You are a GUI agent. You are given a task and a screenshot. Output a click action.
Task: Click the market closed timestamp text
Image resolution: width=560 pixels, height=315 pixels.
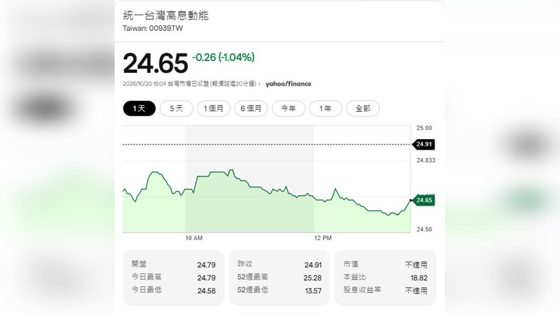click(x=192, y=84)
